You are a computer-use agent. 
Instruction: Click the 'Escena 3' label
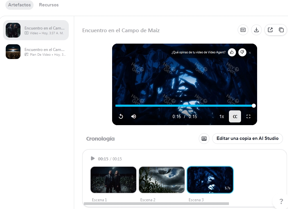coord(196,200)
